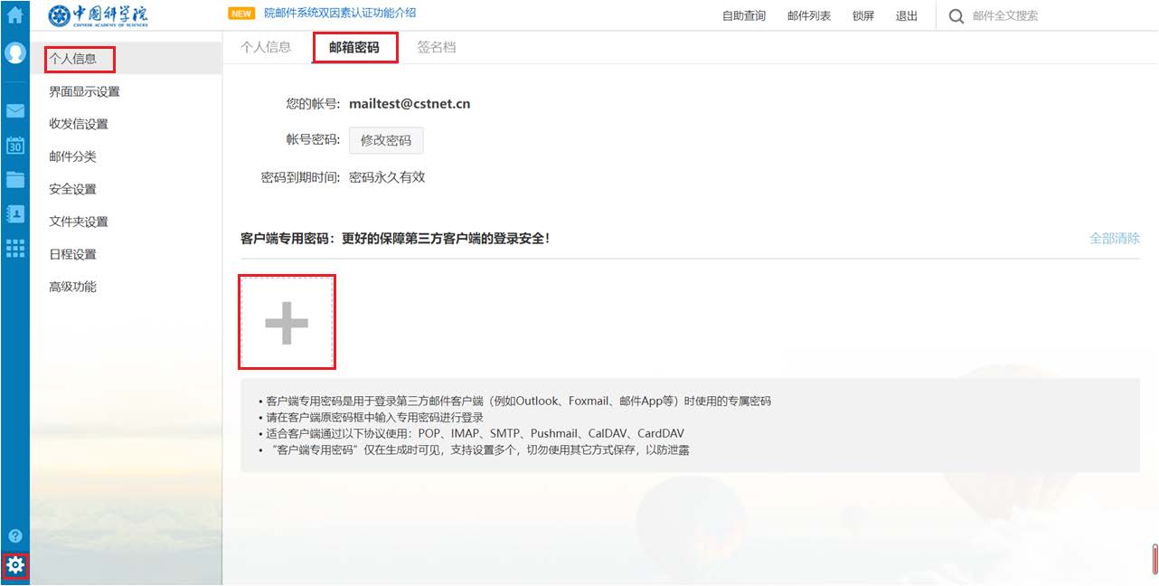The image size is (1159, 586).
Task: Click the search magnifier icon
Action: tap(956, 16)
